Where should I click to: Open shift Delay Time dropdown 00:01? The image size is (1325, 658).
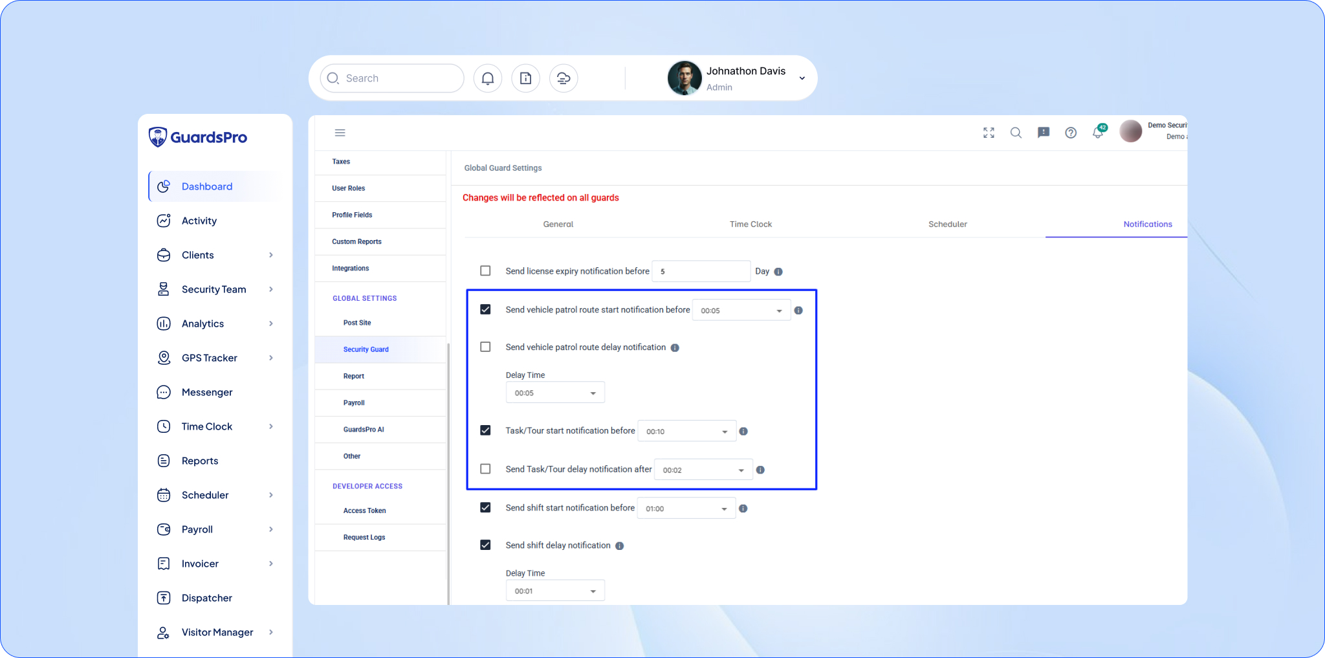(x=555, y=591)
